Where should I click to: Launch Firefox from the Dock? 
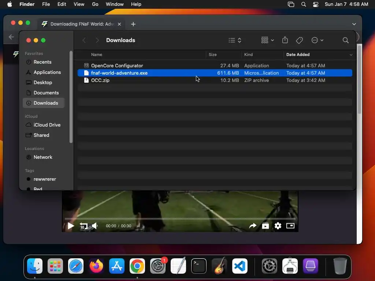click(96, 266)
